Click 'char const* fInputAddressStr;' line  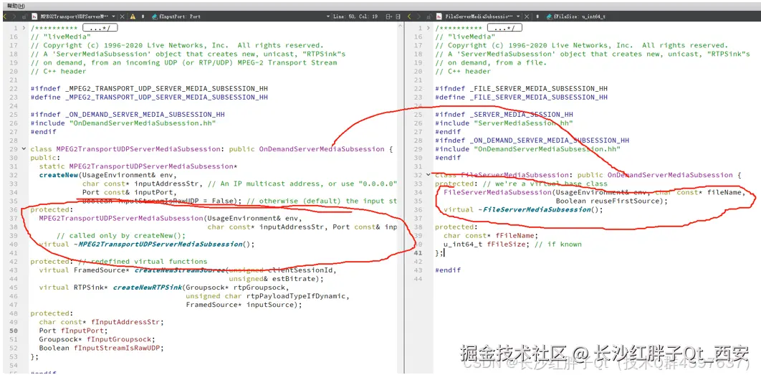tap(102, 321)
